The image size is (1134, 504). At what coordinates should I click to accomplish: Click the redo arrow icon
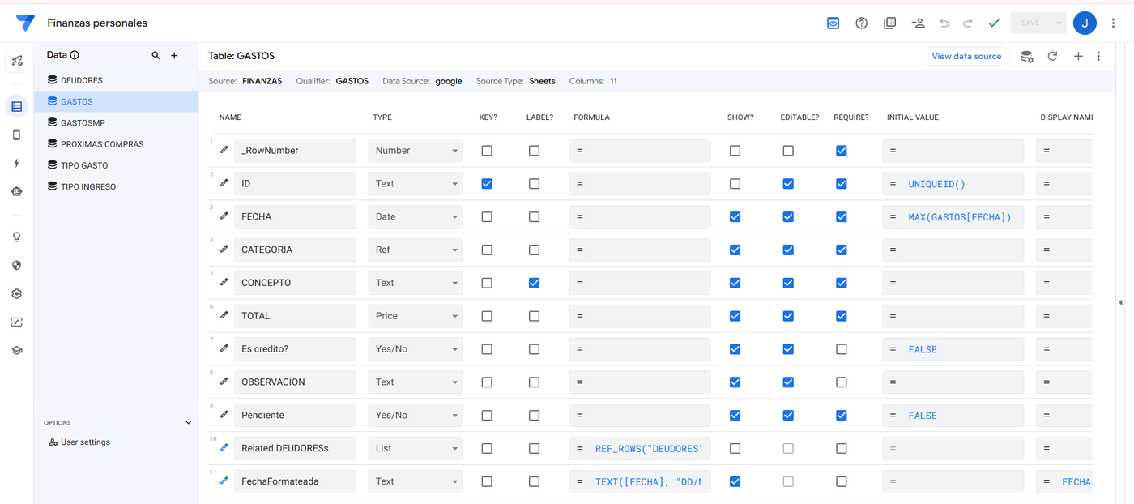click(968, 23)
